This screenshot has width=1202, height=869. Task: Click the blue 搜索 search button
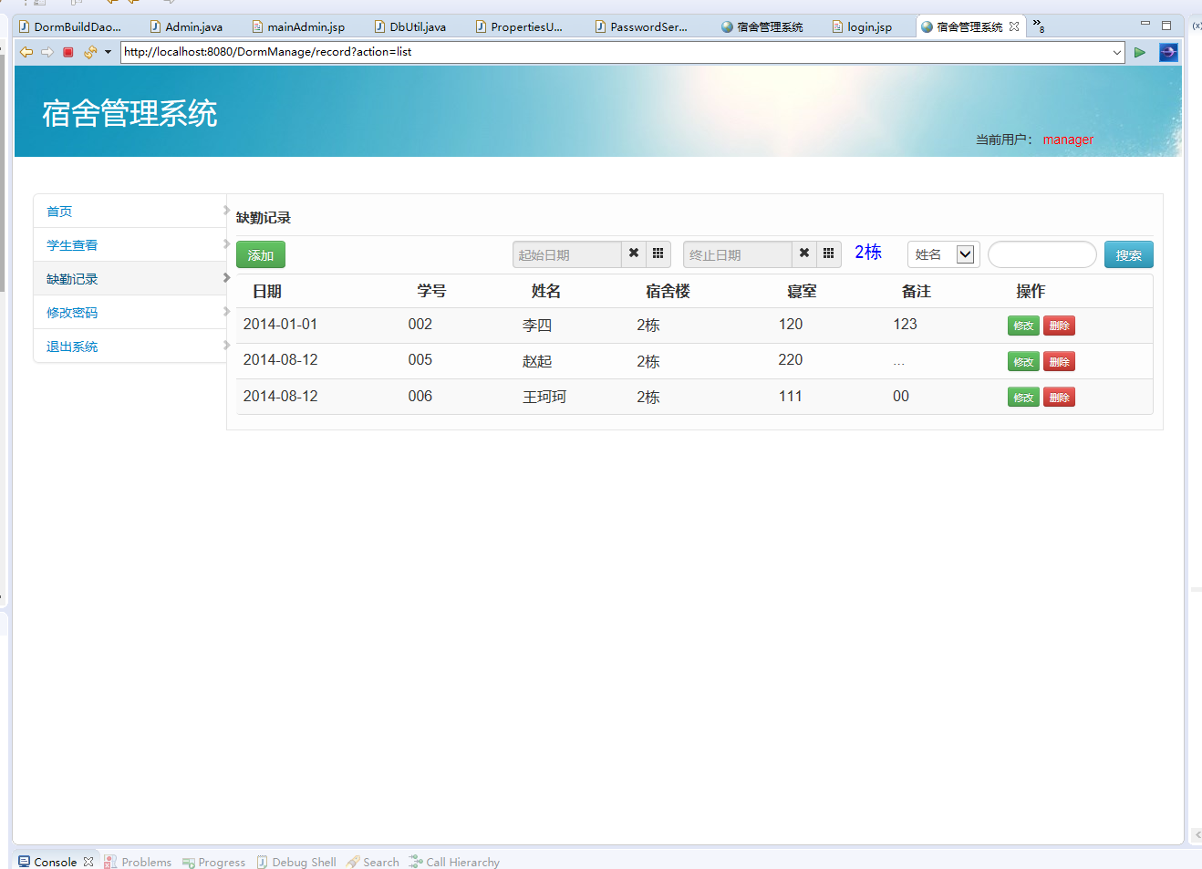(1128, 254)
